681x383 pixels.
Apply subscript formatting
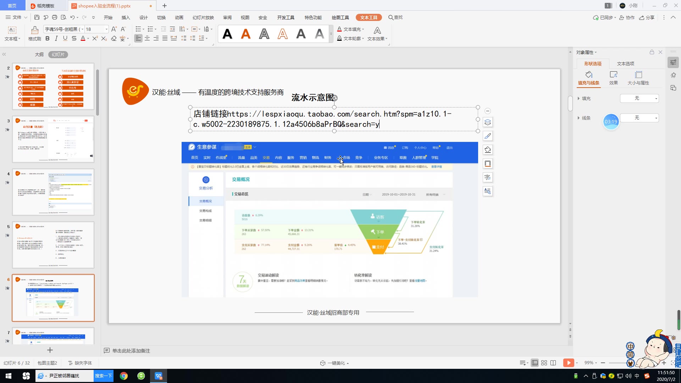(104, 38)
